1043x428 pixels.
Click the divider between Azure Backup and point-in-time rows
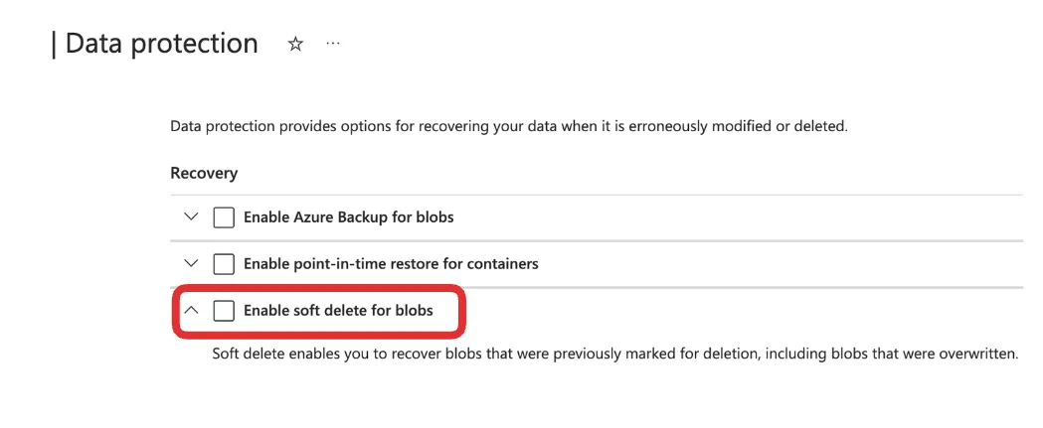click(597, 240)
